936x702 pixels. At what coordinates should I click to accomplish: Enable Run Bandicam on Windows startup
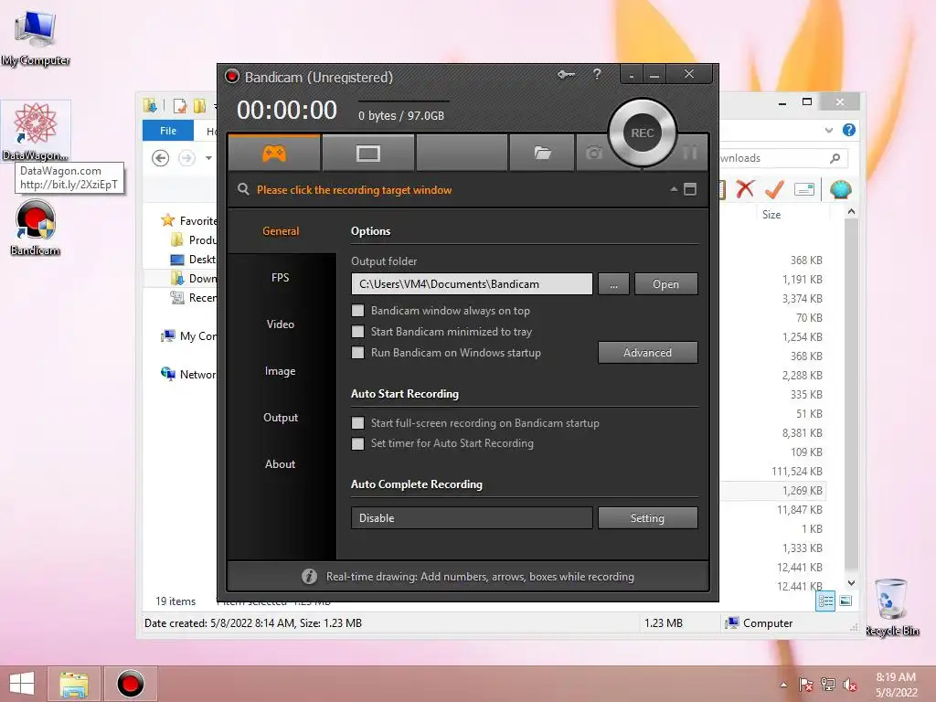coord(357,352)
